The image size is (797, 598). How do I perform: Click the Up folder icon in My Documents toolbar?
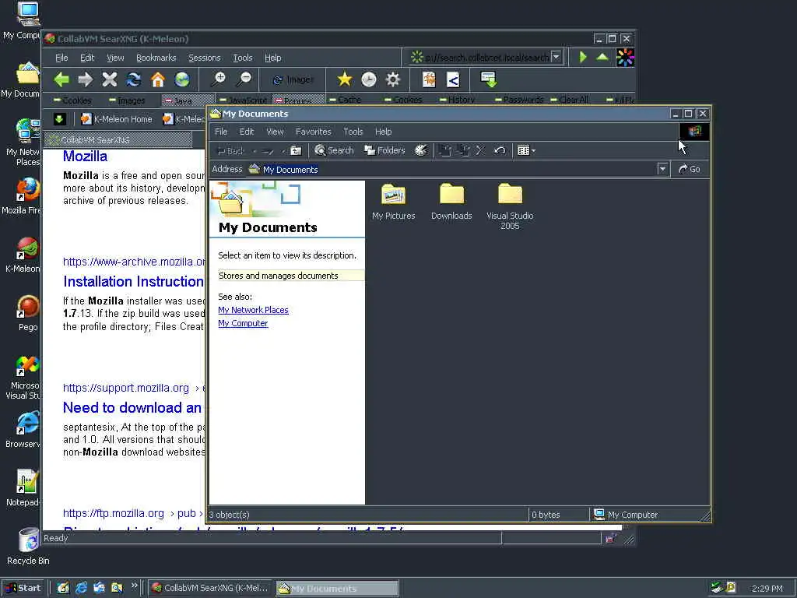click(296, 150)
